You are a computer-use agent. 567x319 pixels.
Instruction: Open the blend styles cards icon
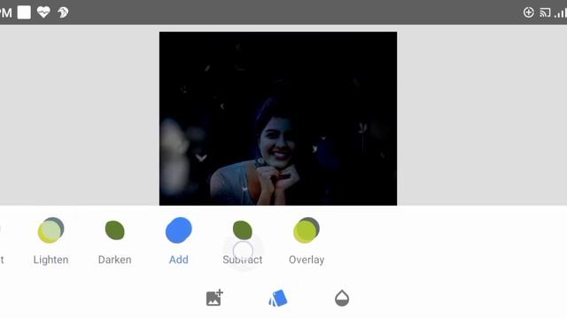coord(278,299)
